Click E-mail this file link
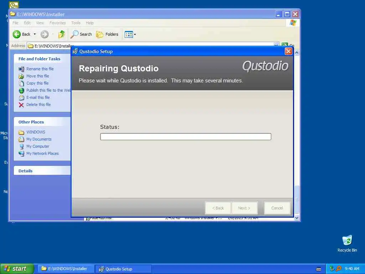Viewport: 365px width, 274px height. pos(38,97)
